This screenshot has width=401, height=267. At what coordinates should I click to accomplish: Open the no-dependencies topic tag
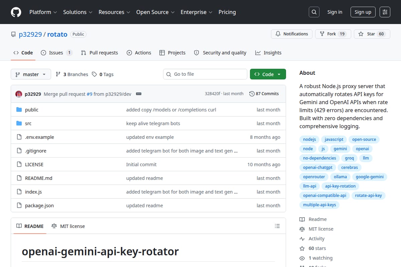click(x=319, y=158)
